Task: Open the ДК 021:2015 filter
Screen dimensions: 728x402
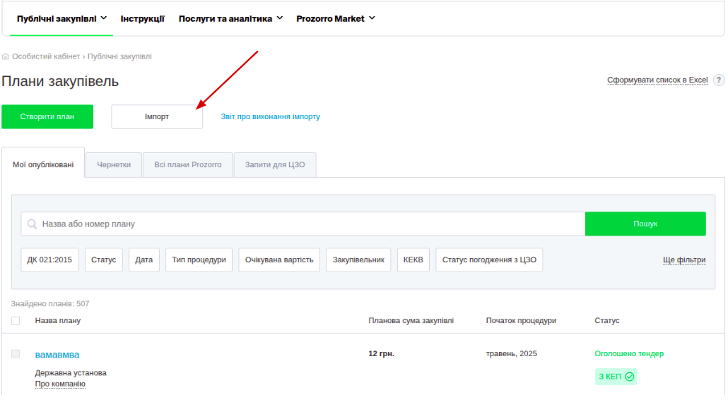Action: [49, 260]
